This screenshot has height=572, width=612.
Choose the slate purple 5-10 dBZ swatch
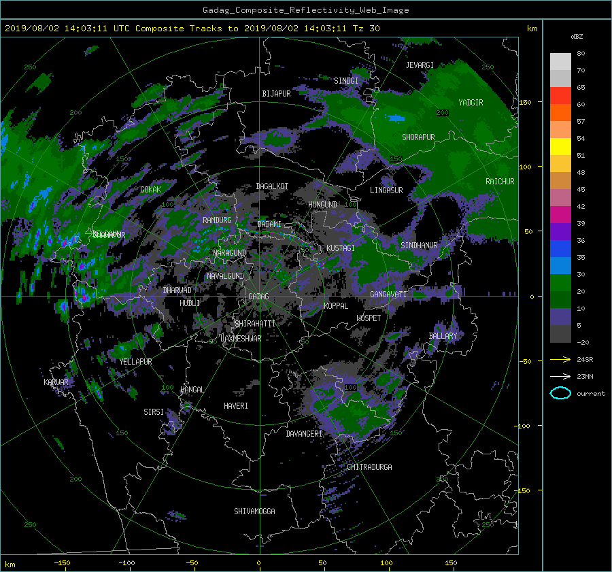pos(560,317)
